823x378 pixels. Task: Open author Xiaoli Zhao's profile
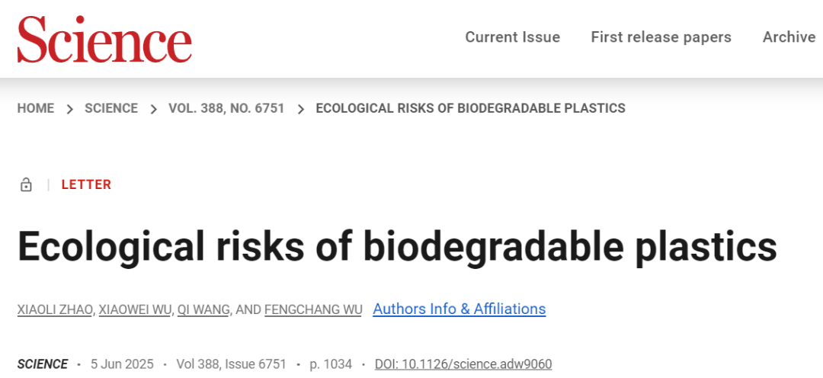(55, 309)
